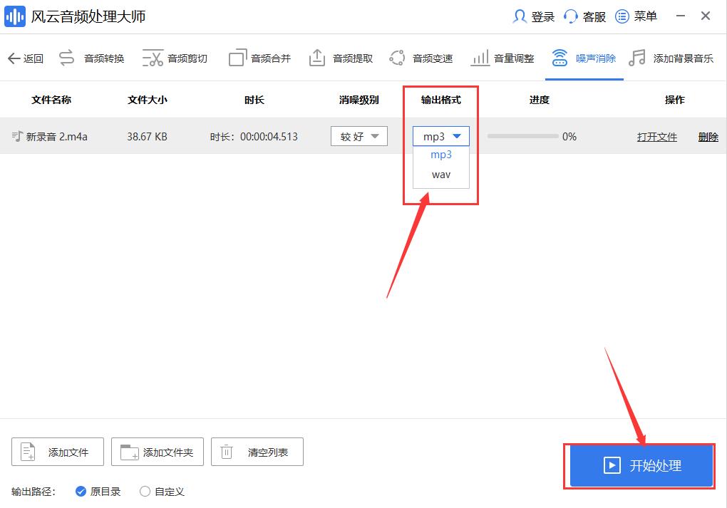Click 返回 text label
The width and height of the screenshot is (727, 508).
(33, 58)
